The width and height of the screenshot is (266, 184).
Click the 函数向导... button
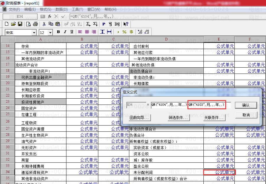(x=140, y=118)
